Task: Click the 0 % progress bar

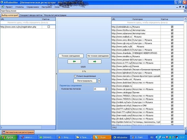Action: (84, 71)
